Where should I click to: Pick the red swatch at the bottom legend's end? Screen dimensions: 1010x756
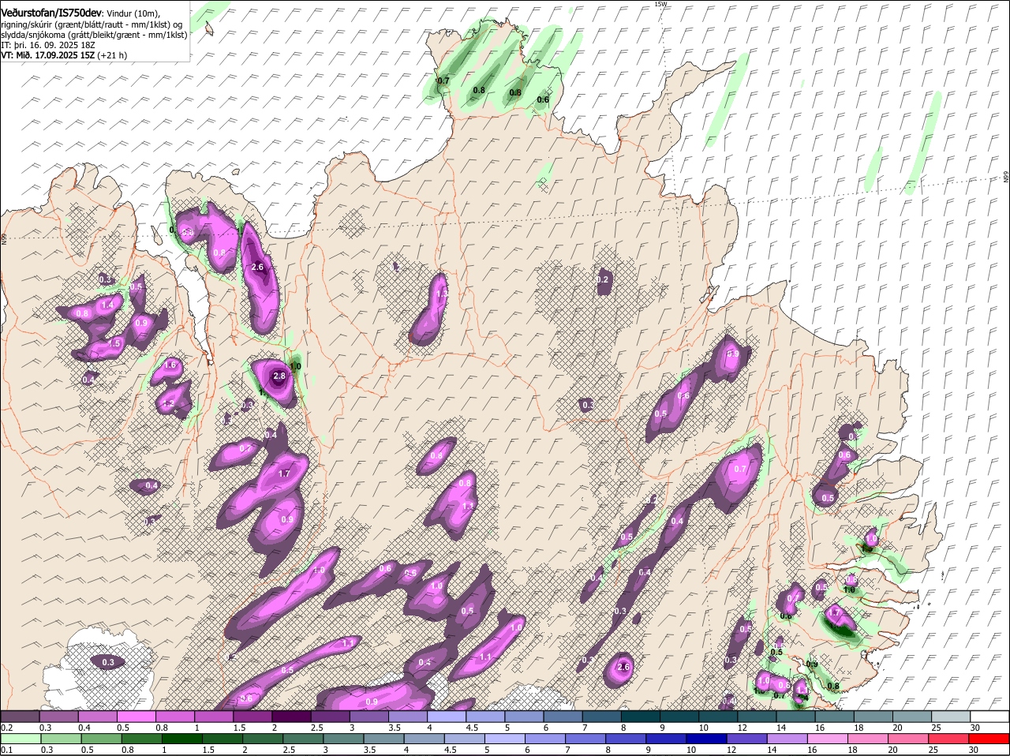[990, 738]
